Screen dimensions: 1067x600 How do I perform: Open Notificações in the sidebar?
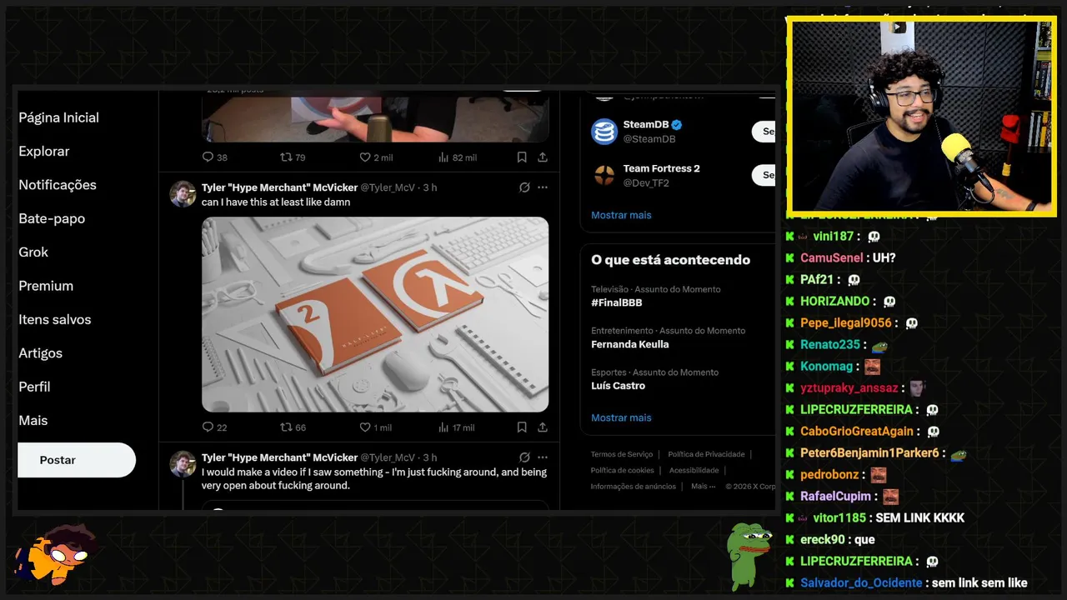[58, 185]
